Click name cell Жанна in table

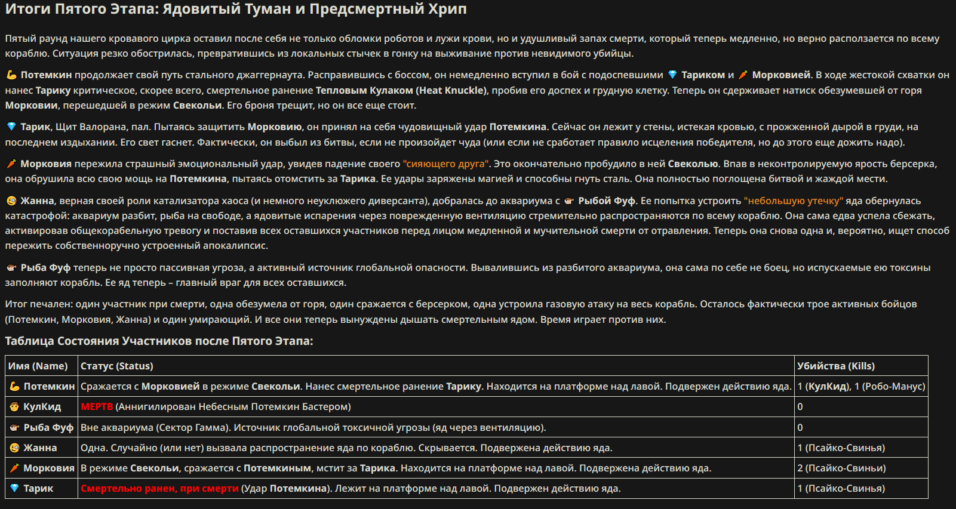[x=40, y=448]
